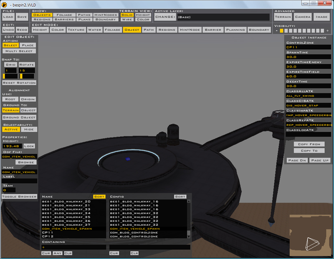Image resolution: width=334 pixels, height=259 pixels.
Task: Switch to Boundary edit mode
Action: 259,30
